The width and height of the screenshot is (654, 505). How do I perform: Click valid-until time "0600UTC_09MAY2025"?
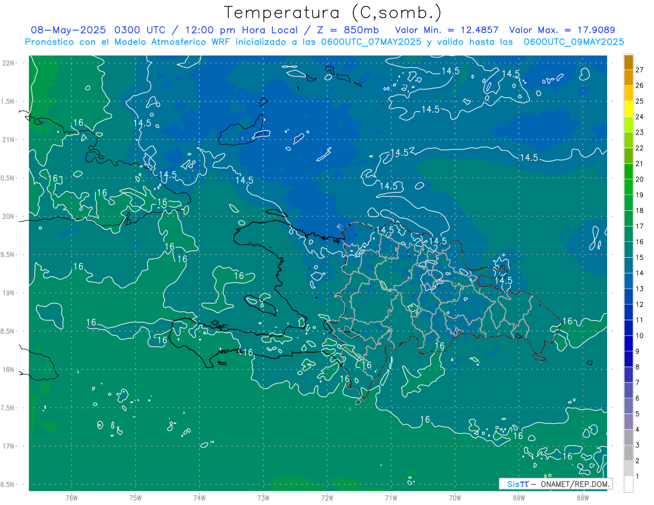574,42
